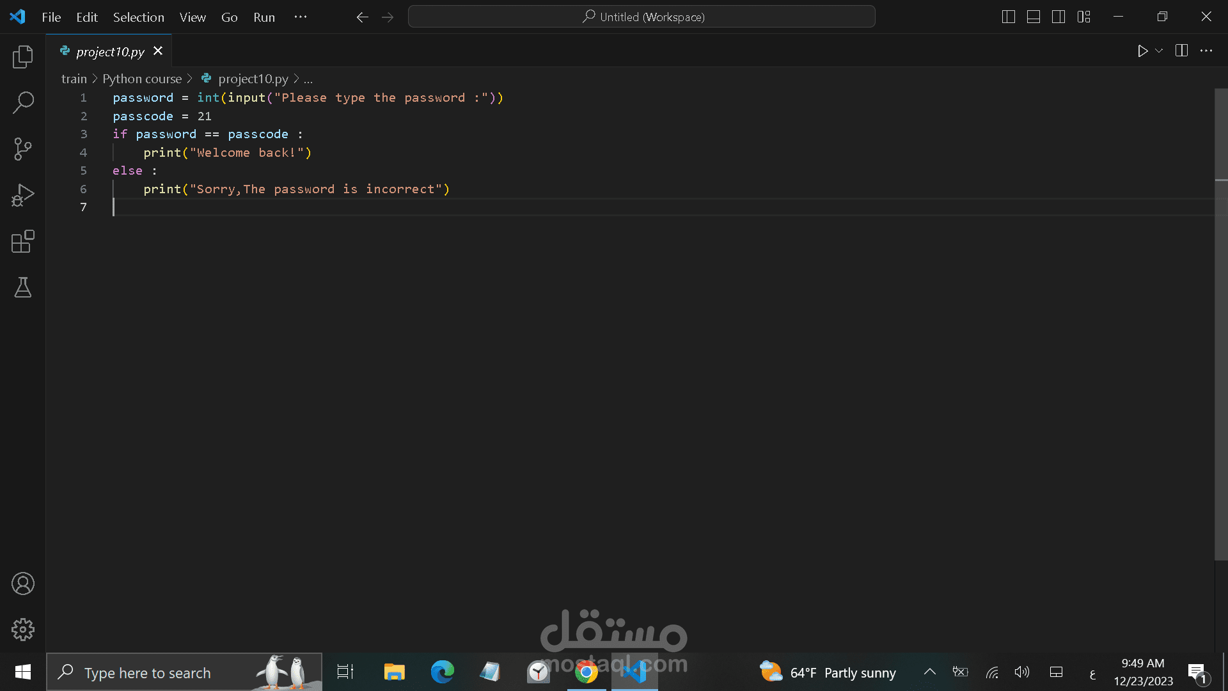Click the editor vertical scrollbar
The image size is (1228, 691).
point(1221,324)
